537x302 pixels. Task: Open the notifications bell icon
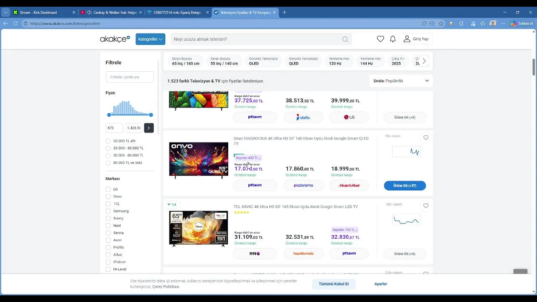pyautogui.click(x=393, y=39)
